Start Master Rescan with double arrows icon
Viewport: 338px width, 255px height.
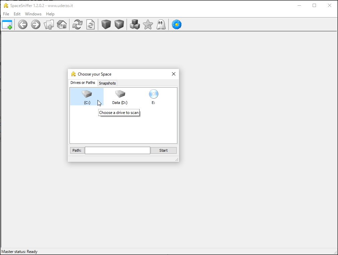[77, 24]
